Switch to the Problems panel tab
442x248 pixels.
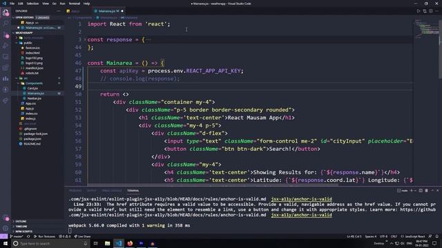[x=75, y=190]
